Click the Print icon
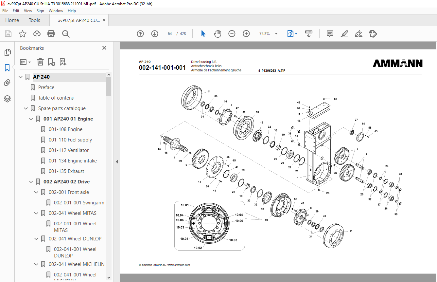 click(x=51, y=34)
